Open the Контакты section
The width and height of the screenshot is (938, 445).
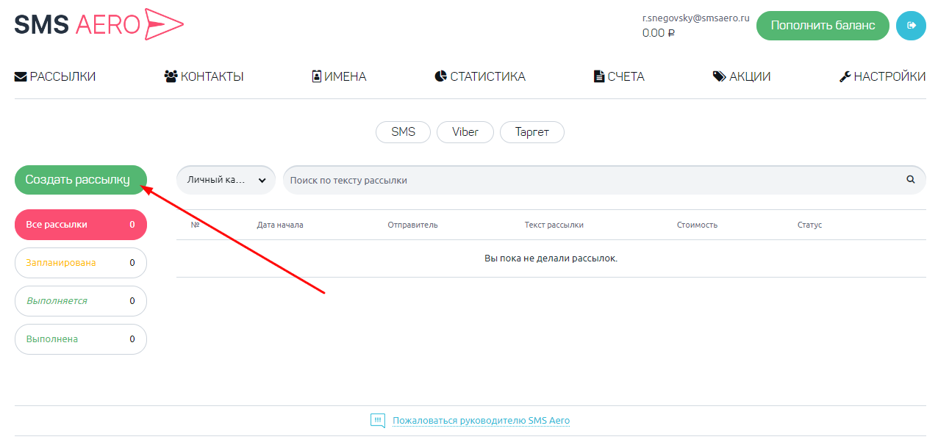[x=204, y=76]
